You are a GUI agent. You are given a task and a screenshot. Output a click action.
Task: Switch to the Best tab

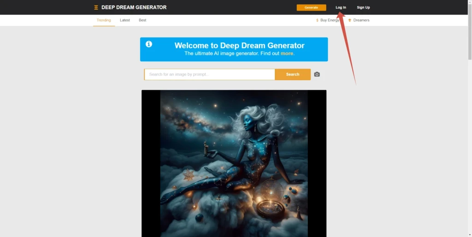pos(142,20)
